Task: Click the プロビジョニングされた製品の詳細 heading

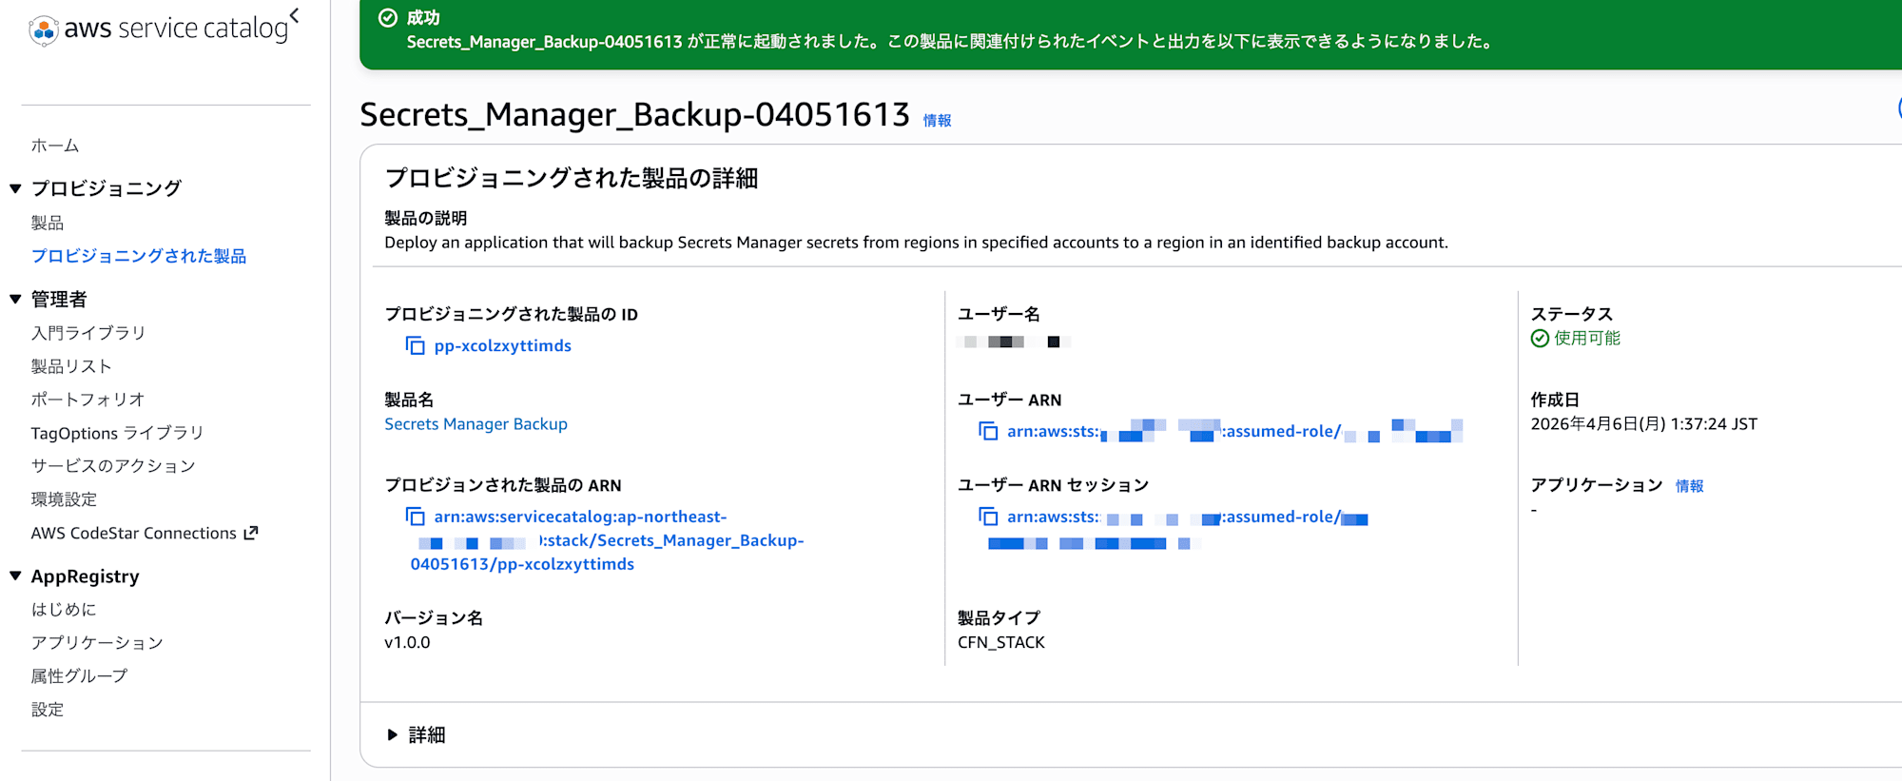Action: point(571,178)
